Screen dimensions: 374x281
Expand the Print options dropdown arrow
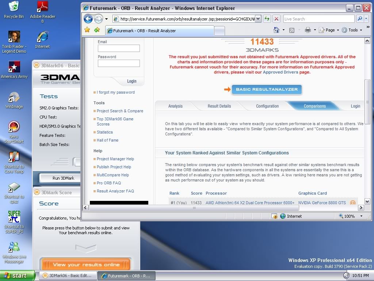tap(315, 30)
